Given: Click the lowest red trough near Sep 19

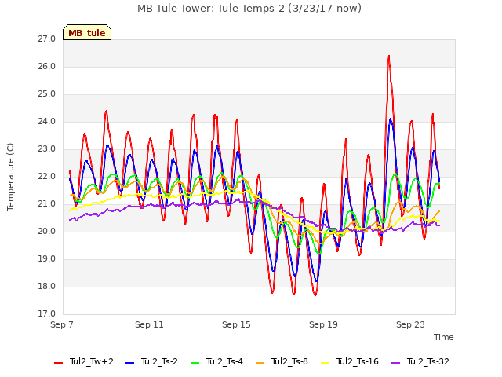Looking at the screenshot, I should pos(315,295).
